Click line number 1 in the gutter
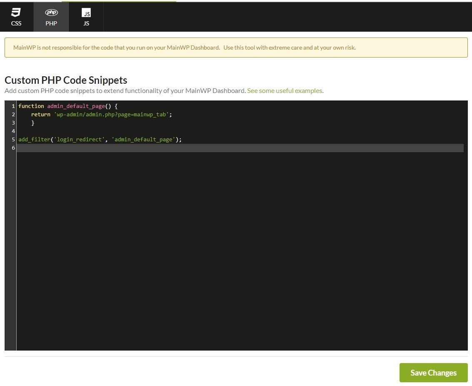The height and width of the screenshot is (386, 472). click(x=13, y=106)
